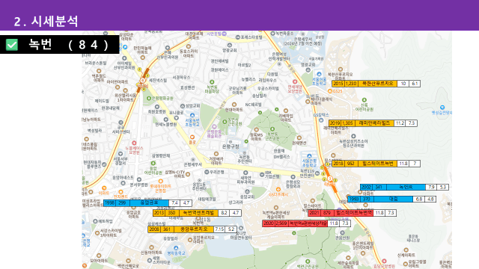Screen dimensions: 479x269
Task: Click the orange 롯데하이마트 store marker
Action: [160, 182]
